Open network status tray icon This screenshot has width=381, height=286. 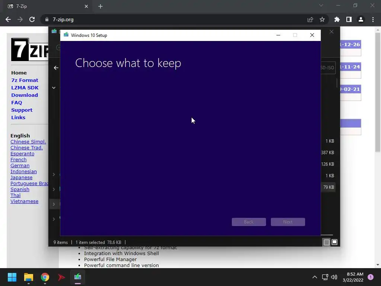click(x=325, y=277)
